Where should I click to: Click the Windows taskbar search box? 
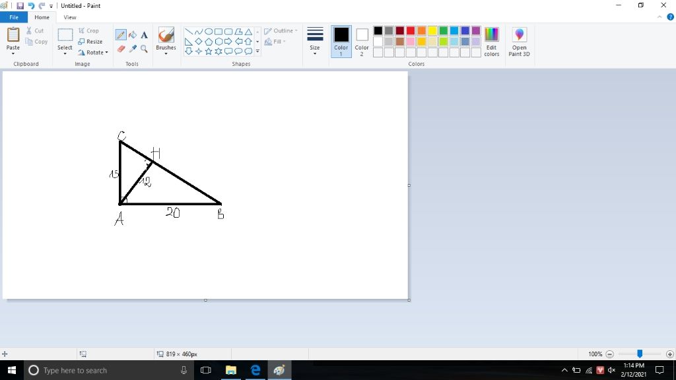[x=110, y=370]
